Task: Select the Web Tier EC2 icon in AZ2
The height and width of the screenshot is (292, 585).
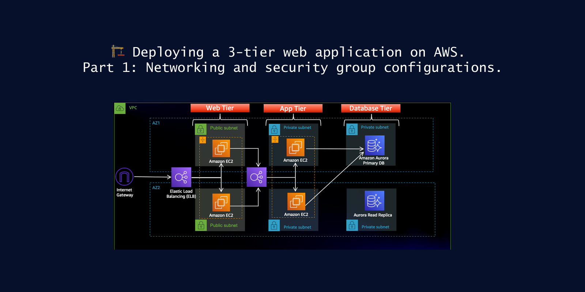Action: [x=221, y=202]
